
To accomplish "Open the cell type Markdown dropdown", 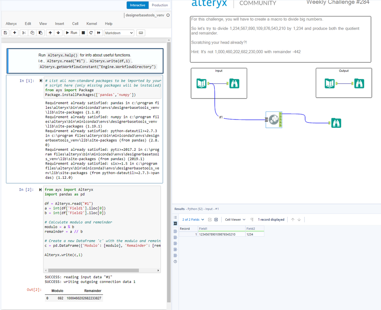I will coord(119,33).
